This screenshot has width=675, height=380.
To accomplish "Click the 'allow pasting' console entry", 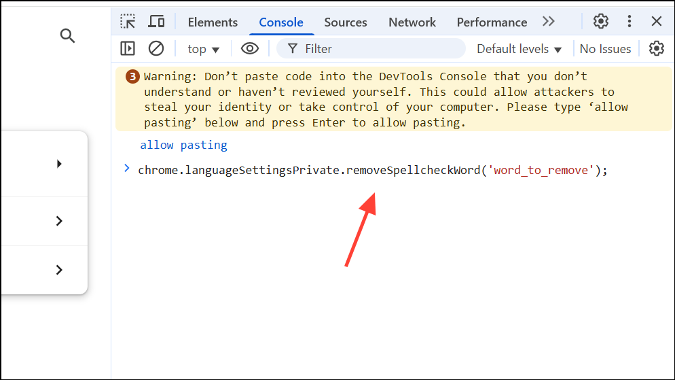I will tap(184, 145).
